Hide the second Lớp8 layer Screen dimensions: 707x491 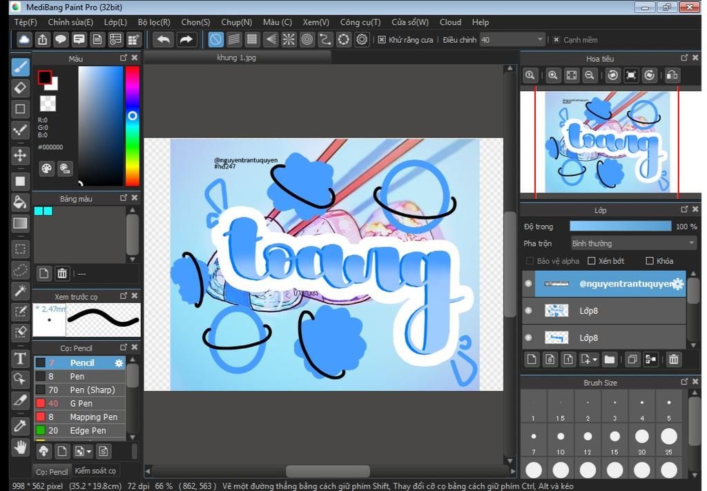528,337
